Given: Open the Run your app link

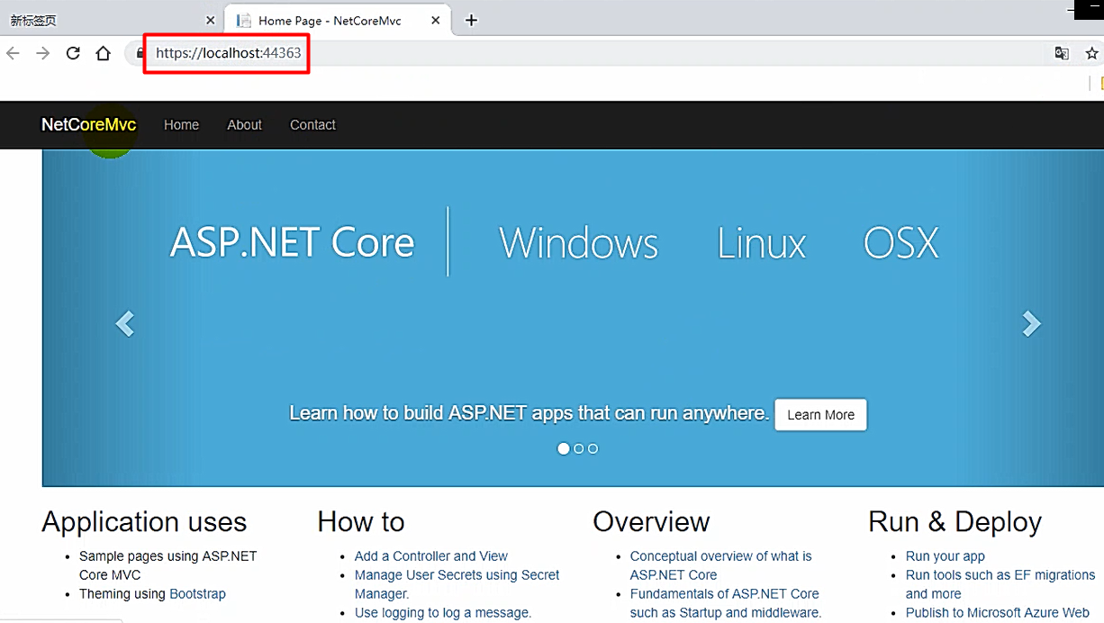Looking at the screenshot, I should tap(946, 556).
